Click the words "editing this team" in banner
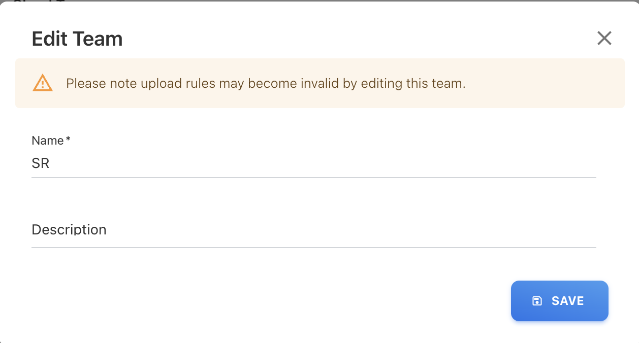Screen dimensions: 639x343 click(412, 83)
